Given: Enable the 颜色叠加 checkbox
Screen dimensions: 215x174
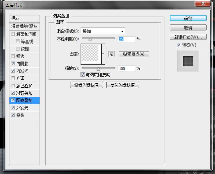Looking at the screenshot, I should 13,86.
